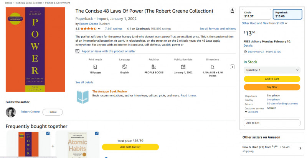Click the star rating icons

(x=89, y=29)
